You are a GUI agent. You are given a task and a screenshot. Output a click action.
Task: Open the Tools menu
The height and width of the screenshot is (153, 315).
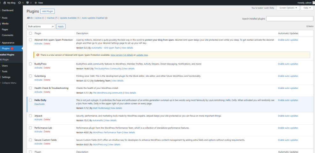coord(4,71)
